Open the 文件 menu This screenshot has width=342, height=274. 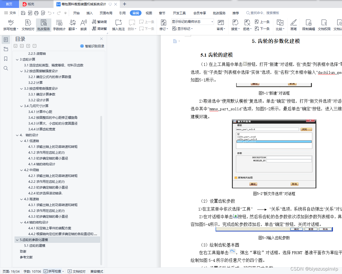point(10,13)
